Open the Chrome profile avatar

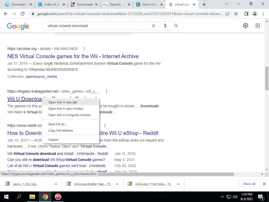pyautogui.click(x=255, y=14)
